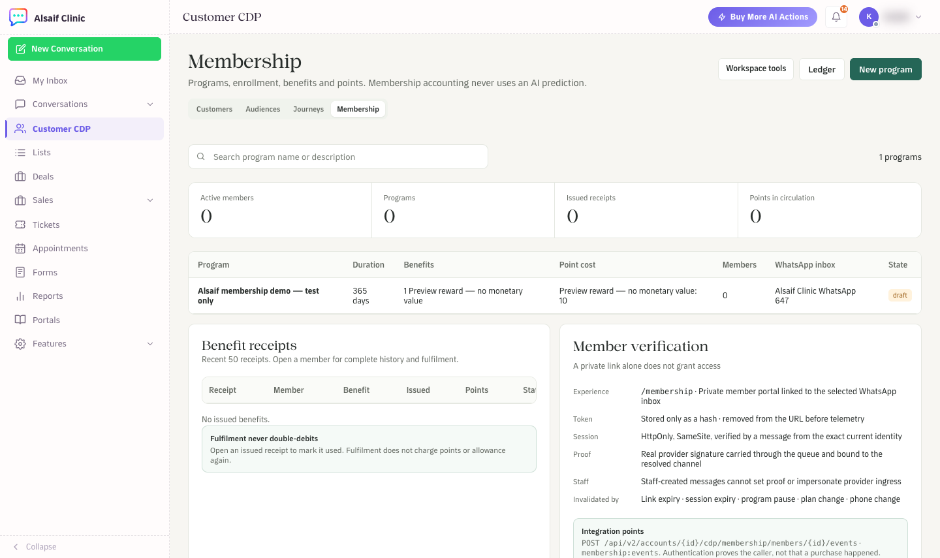Click the Fulfilment never double-debits note
Image resolution: width=940 pixels, height=558 pixels.
[369, 449]
